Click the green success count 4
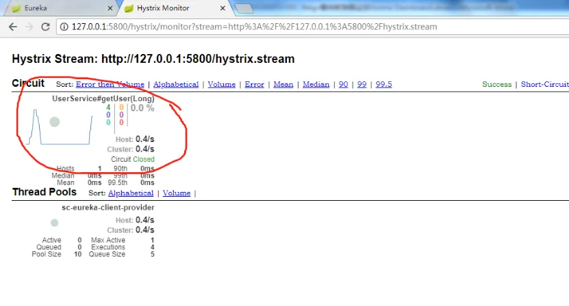 click(108, 107)
